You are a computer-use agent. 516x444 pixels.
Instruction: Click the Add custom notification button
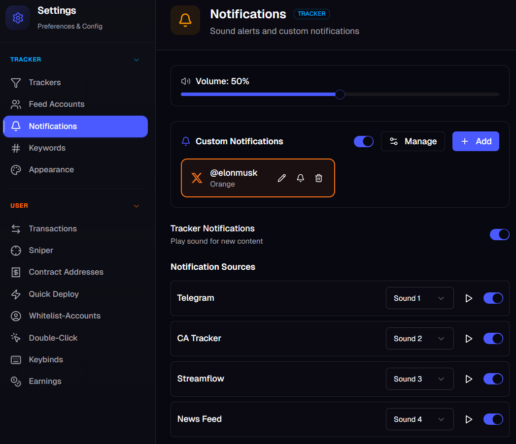tap(476, 141)
